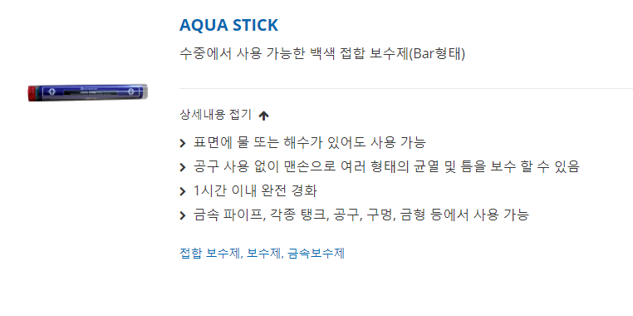This screenshot has width=633, height=316.
Task: Open the 접합 보수제 tag link
Action: point(210,254)
